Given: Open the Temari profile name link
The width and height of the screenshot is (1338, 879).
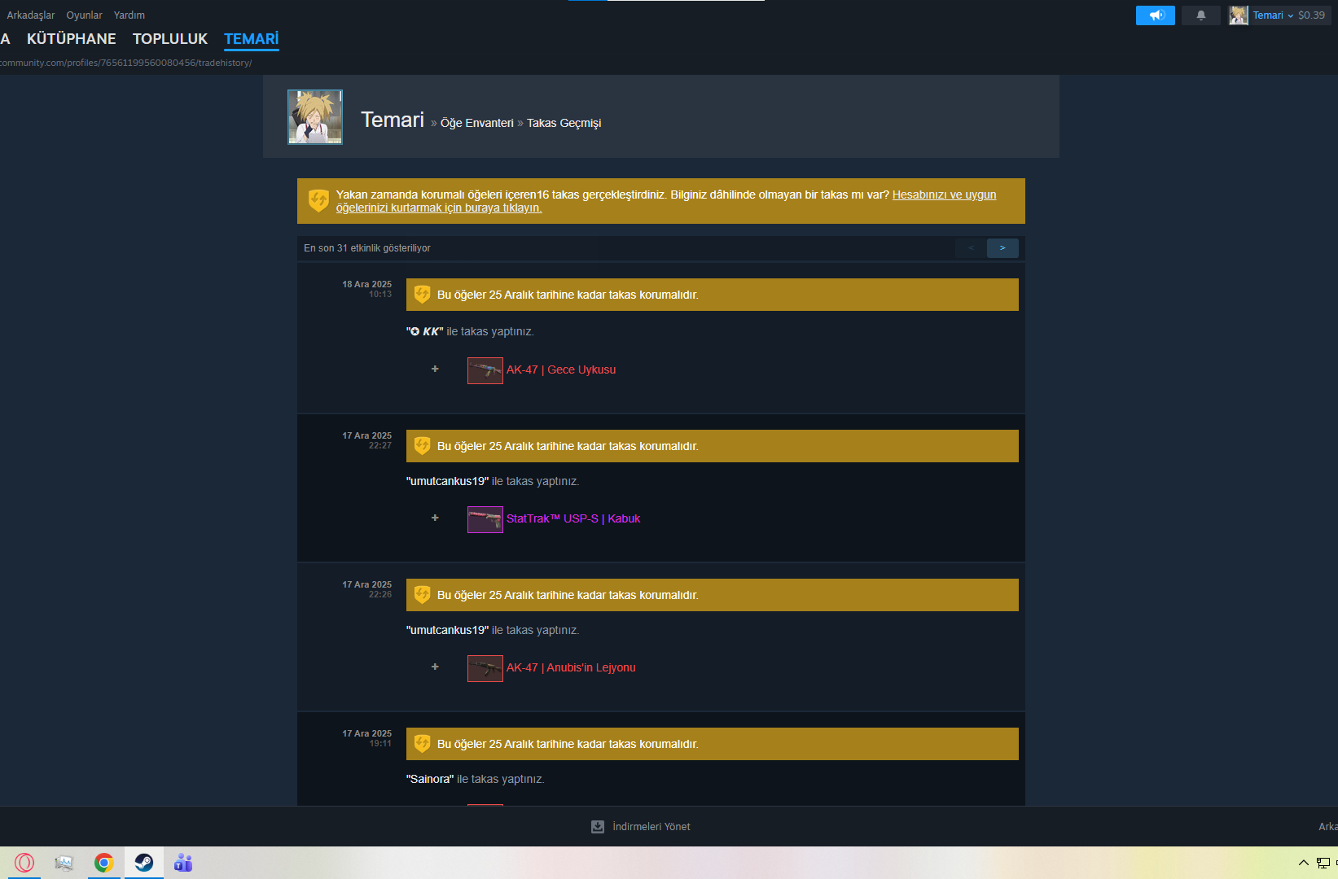Looking at the screenshot, I should 393,120.
